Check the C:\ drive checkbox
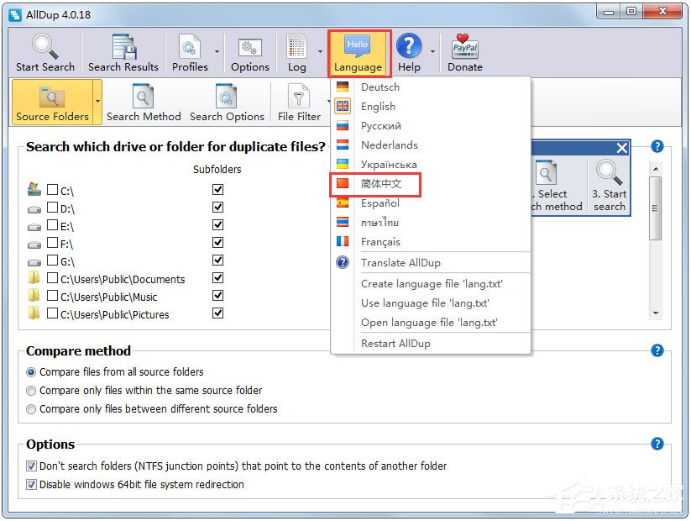The image size is (691, 521). [53, 191]
